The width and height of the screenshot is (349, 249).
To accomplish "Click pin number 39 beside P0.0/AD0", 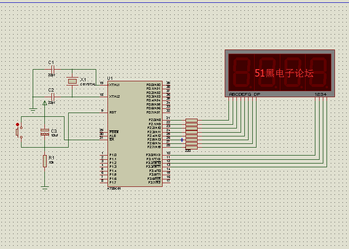I will [168, 83].
